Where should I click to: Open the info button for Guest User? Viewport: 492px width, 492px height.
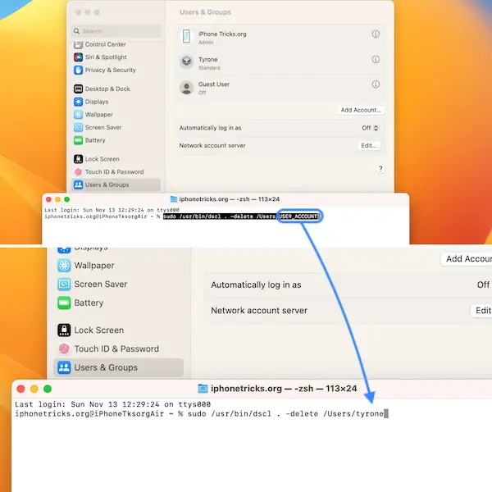(376, 84)
